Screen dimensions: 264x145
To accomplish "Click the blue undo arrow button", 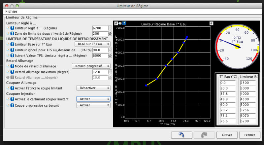I will 181,135.
